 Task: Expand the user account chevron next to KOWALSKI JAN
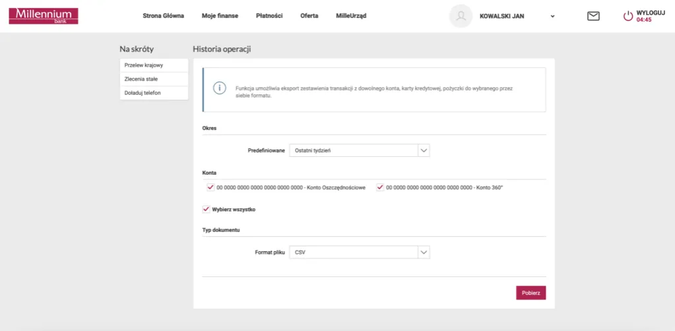pos(552,16)
